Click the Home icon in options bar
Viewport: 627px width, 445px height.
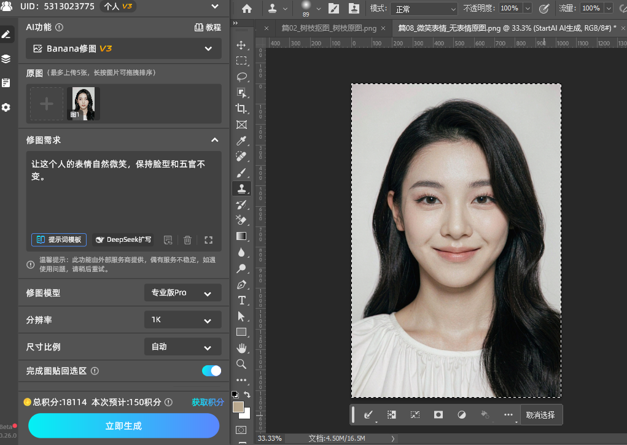pos(247,9)
